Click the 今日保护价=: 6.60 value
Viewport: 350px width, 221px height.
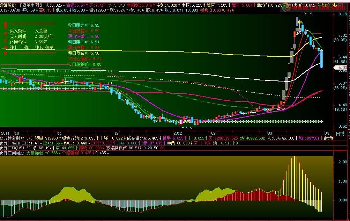pos(84,64)
